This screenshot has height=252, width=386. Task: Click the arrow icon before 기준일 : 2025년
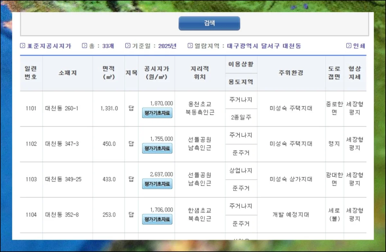point(128,46)
